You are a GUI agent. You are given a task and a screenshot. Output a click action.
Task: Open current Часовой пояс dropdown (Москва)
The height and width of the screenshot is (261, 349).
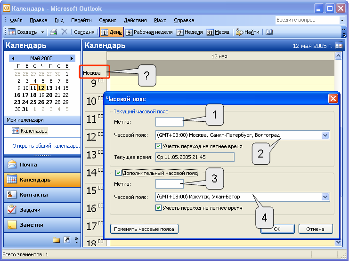(x=325, y=135)
